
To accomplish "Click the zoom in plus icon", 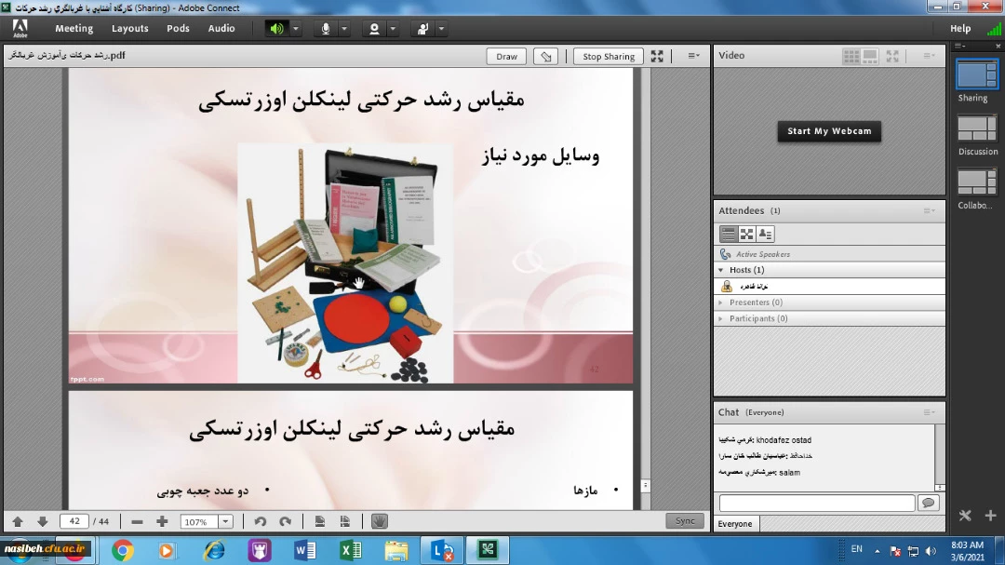I will pyautogui.click(x=162, y=522).
